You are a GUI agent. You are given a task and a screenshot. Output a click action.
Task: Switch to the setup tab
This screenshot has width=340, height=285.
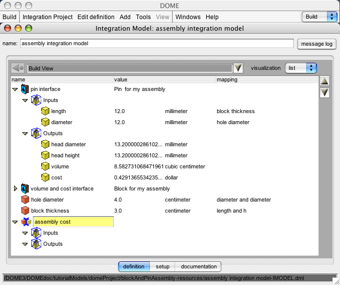click(162, 266)
